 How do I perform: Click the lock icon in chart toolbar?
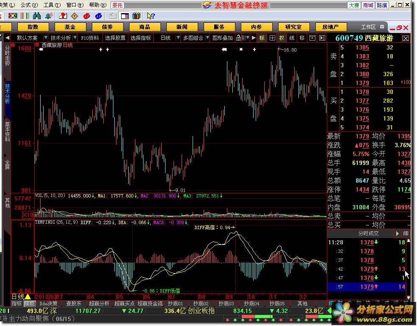point(238,38)
